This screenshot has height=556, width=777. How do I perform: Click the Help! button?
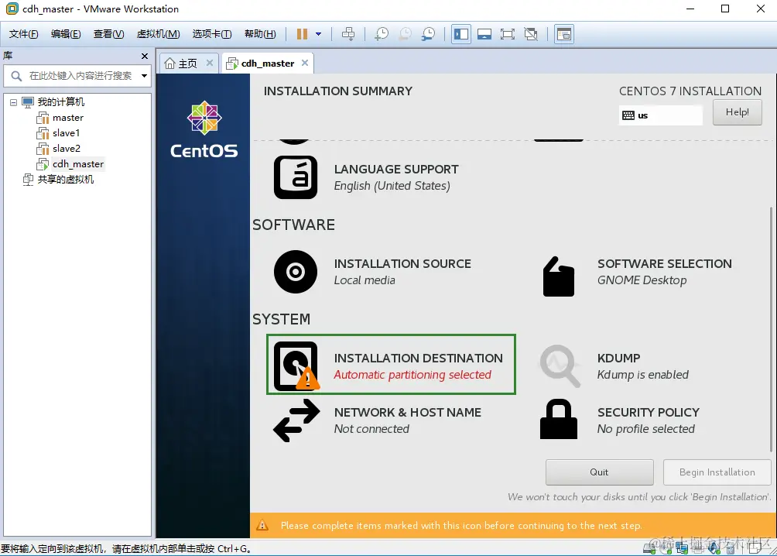738,112
